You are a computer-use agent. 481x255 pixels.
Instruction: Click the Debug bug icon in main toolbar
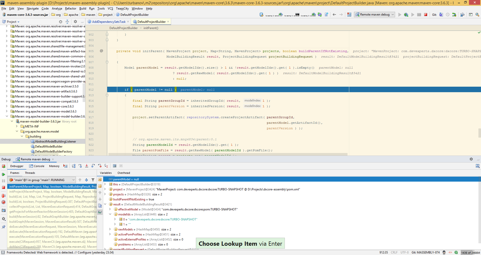[x=406, y=15]
